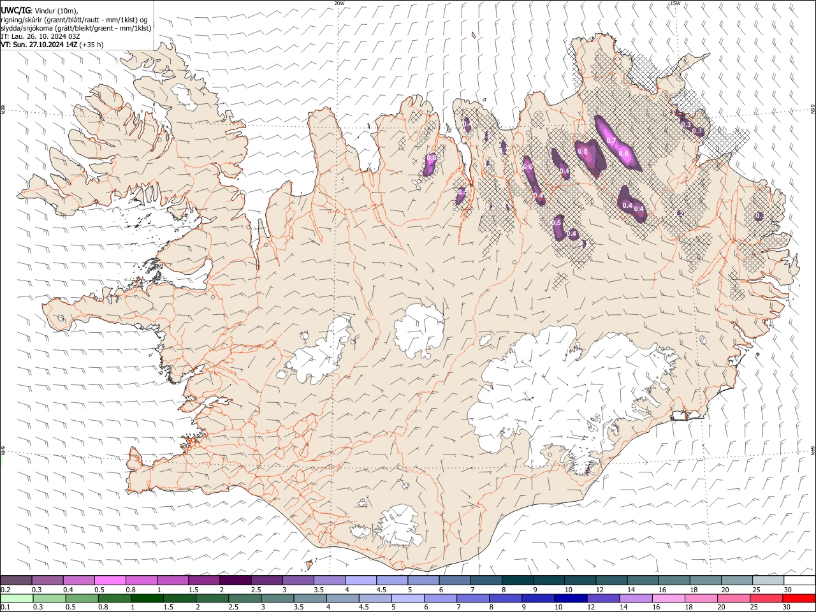Click the '0.2' label under the purple scale

(x=5, y=589)
